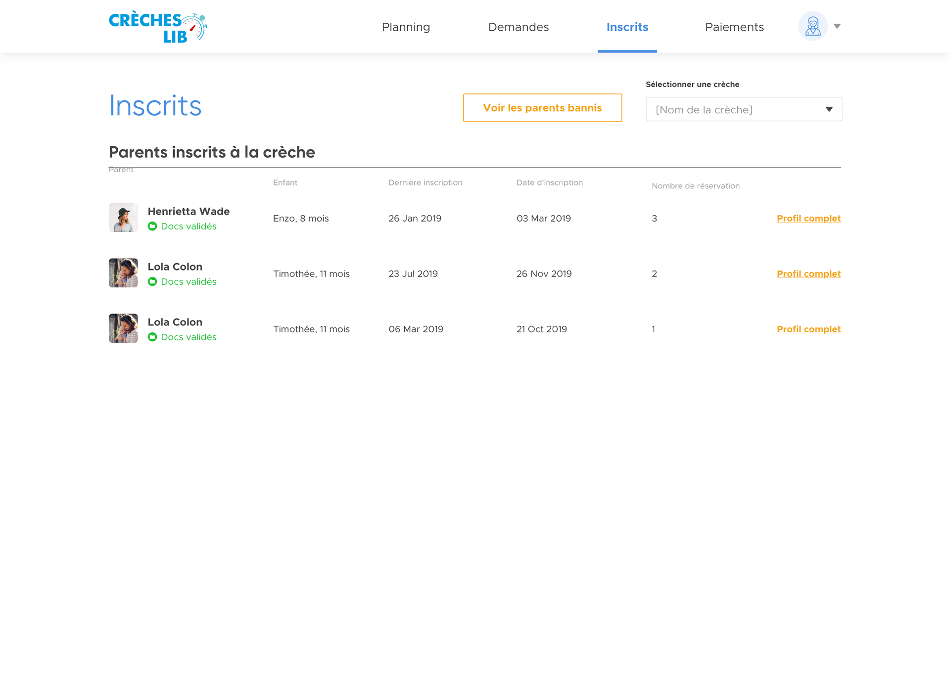Click the Enfant column header

[285, 182]
